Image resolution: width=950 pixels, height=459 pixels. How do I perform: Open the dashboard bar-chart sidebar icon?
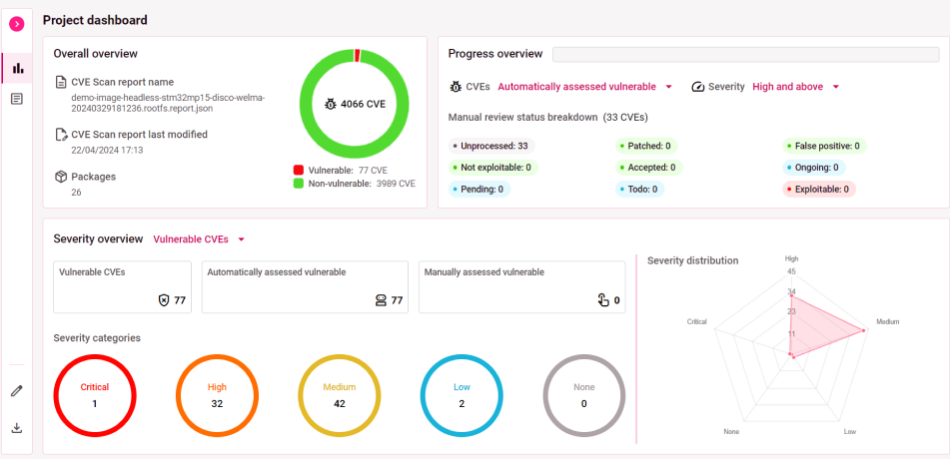point(18,69)
